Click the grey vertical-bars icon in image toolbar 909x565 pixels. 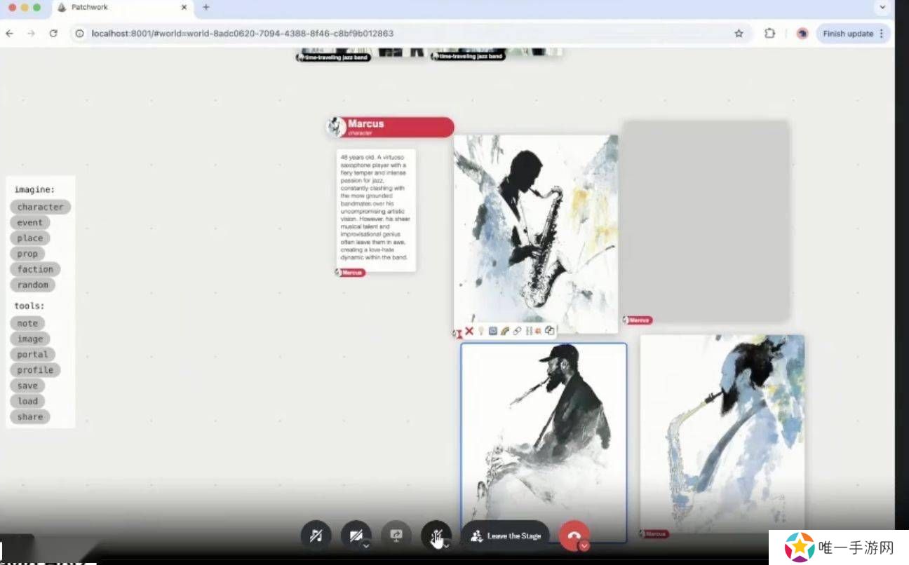(x=529, y=331)
